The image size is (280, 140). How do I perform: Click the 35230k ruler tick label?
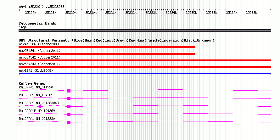point(91,13)
